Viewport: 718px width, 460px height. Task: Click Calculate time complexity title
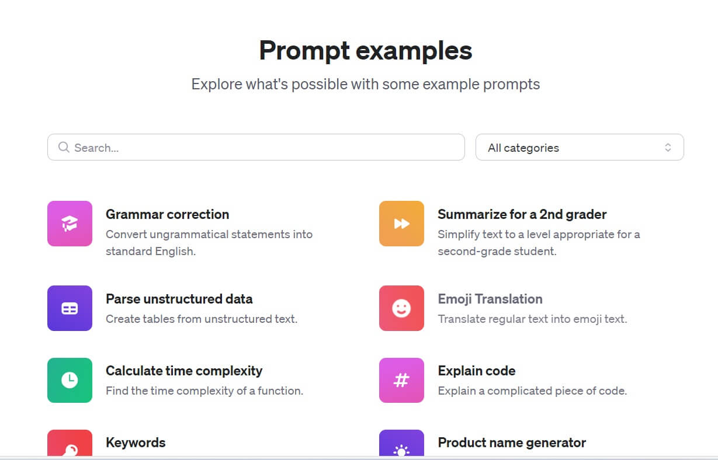184,371
